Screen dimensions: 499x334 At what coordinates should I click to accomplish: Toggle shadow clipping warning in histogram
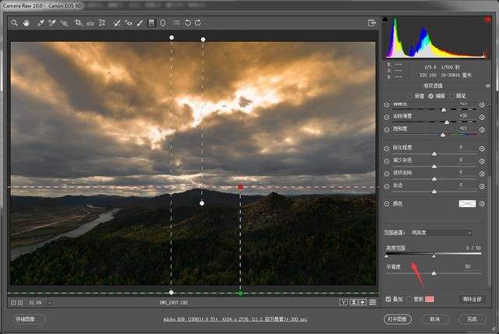coord(385,19)
